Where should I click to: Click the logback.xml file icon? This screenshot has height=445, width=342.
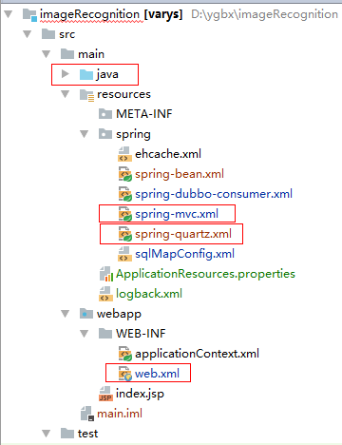(105, 294)
